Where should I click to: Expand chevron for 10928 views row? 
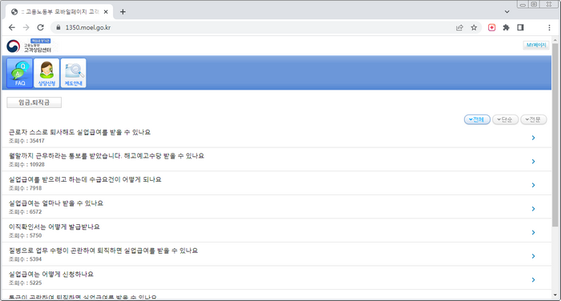(533, 161)
